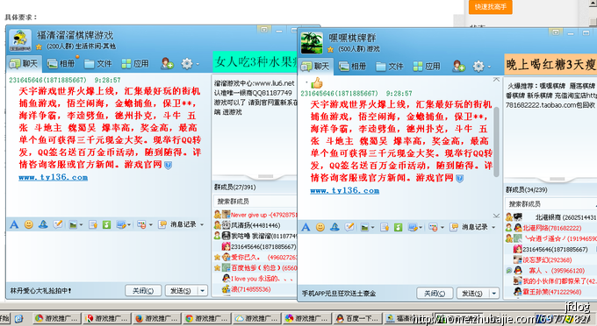Click message block icon in 嘿嘿棋牌群 toolbar
The image size is (597, 326).
click(433, 228)
